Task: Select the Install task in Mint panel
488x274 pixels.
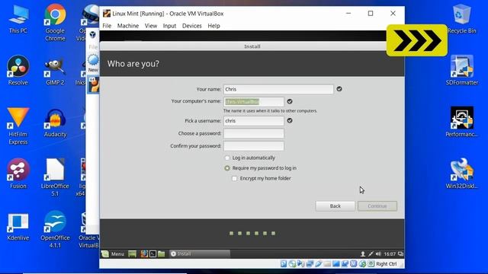Action: tap(199, 253)
